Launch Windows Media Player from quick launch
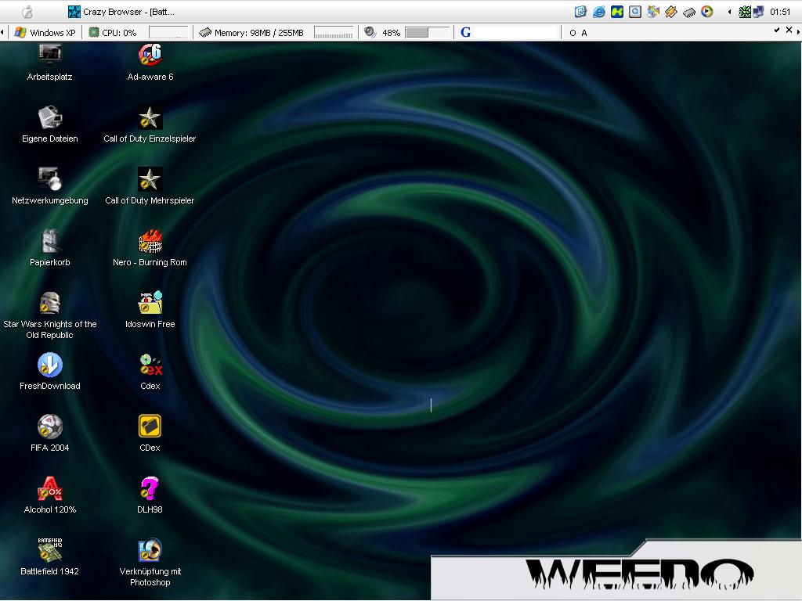802x601 pixels. pyautogui.click(x=707, y=12)
